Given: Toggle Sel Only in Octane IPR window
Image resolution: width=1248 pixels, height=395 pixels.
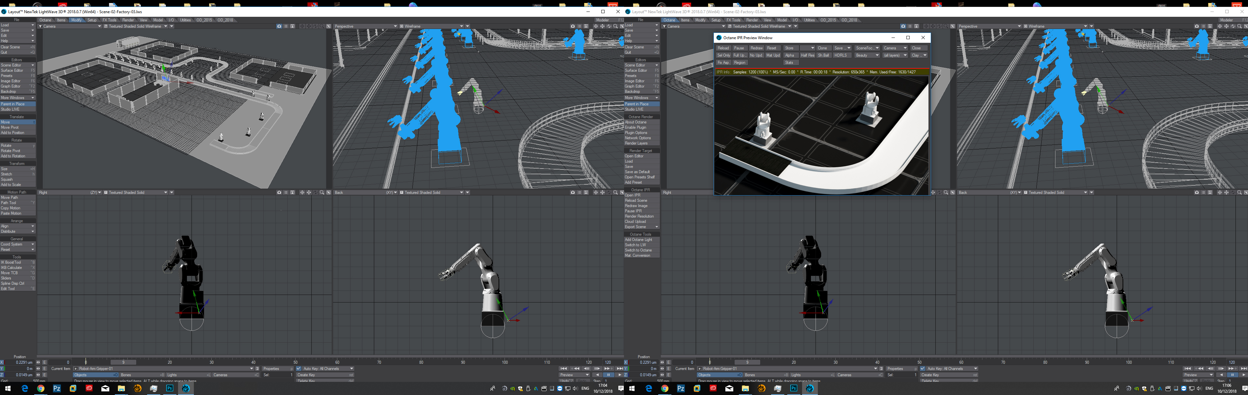Looking at the screenshot, I should (x=723, y=55).
